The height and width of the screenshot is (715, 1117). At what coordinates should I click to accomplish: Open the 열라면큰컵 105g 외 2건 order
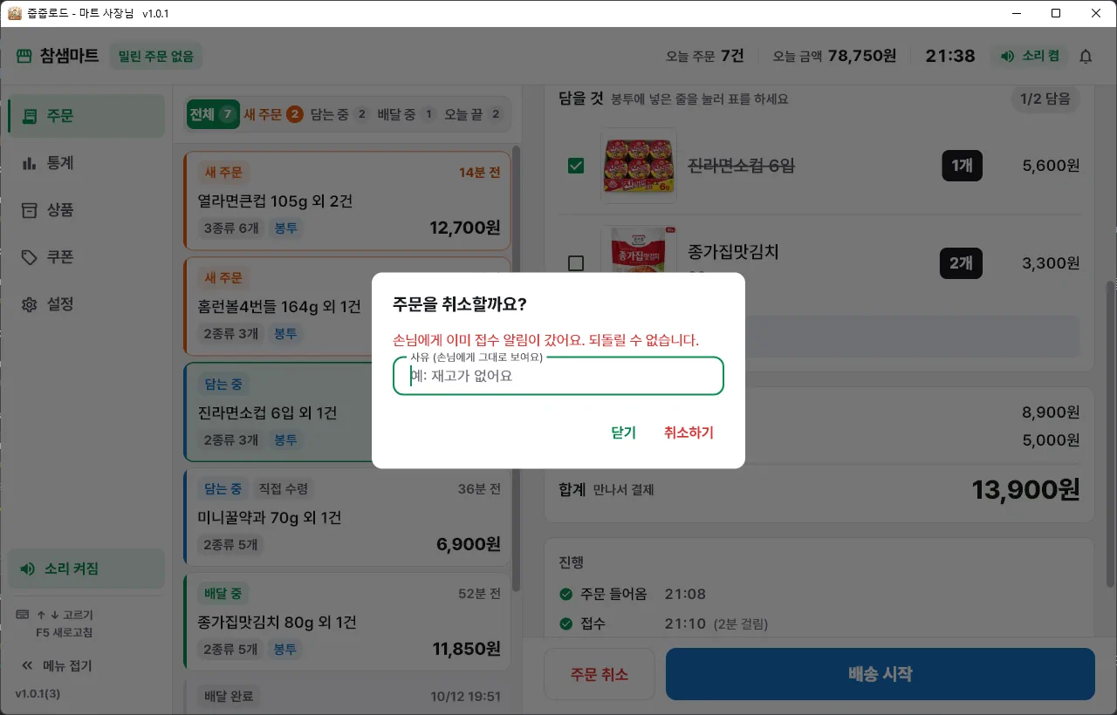[347, 201]
